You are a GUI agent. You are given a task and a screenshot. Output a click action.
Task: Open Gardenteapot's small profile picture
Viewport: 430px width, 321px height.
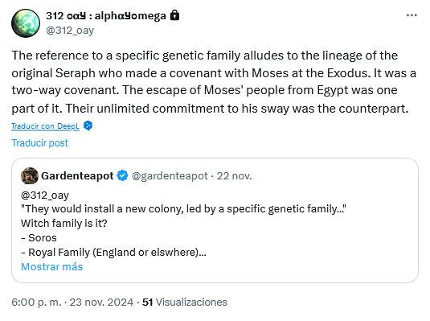click(30, 175)
